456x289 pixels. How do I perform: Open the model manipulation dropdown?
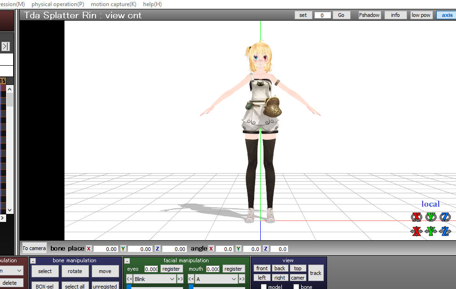point(11,271)
